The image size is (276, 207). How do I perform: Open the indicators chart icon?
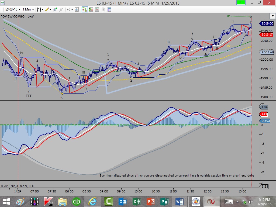[97, 9]
